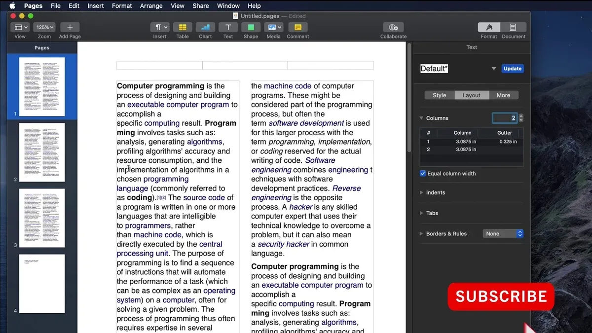The width and height of the screenshot is (592, 333).
Task: Open the Window menu
Action: pos(228,6)
